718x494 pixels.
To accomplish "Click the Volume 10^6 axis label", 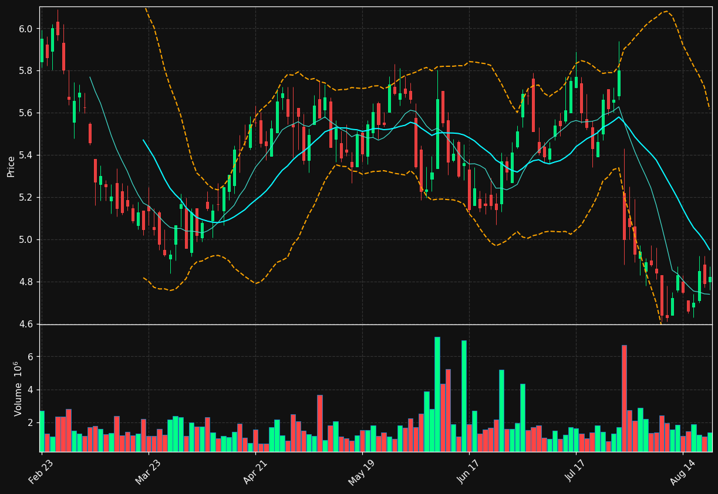I will [18, 388].
